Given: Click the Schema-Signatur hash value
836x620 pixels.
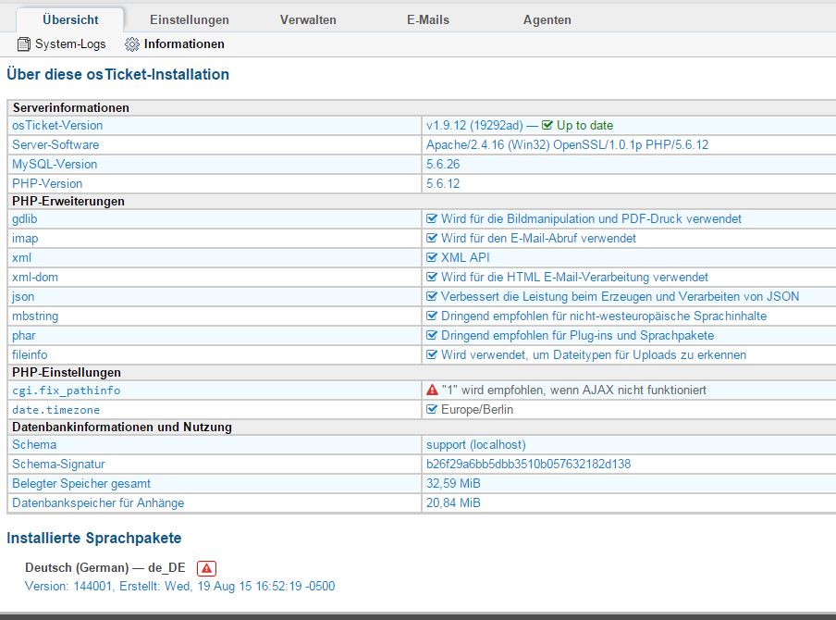Looking at the screenshot, I should point(528,464).
